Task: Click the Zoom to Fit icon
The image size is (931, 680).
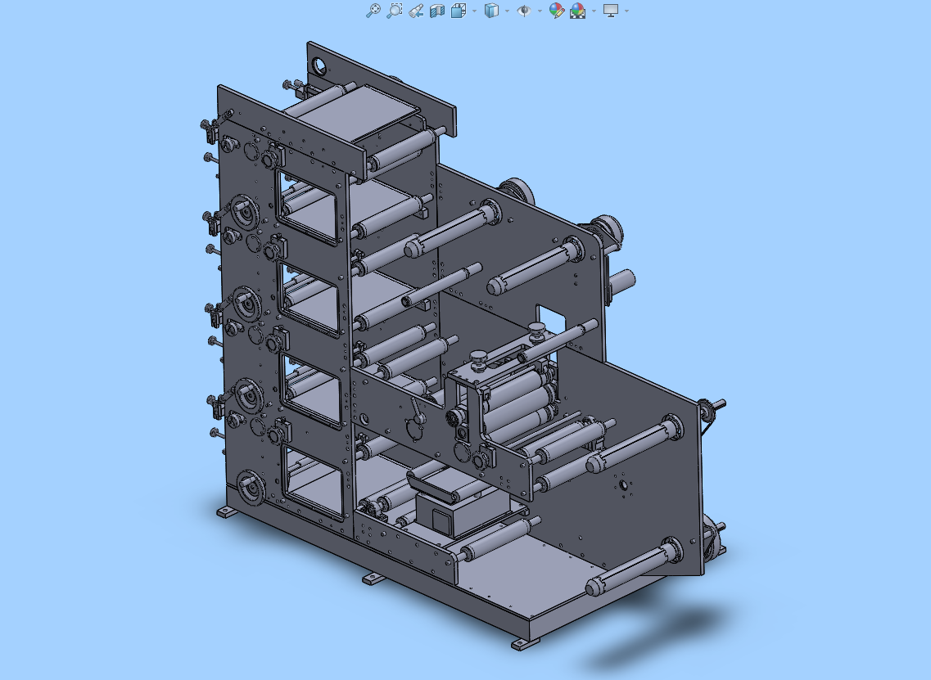Action: coord(373,10)
